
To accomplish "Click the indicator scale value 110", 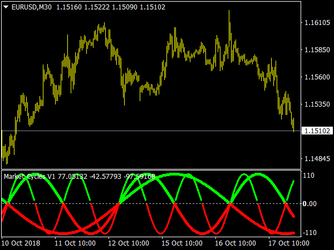I will pos(308,176).
